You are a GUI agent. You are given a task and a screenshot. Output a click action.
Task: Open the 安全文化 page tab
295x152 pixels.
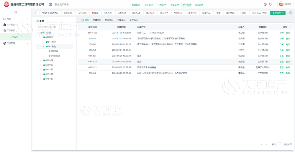click(x=82, y=13)
